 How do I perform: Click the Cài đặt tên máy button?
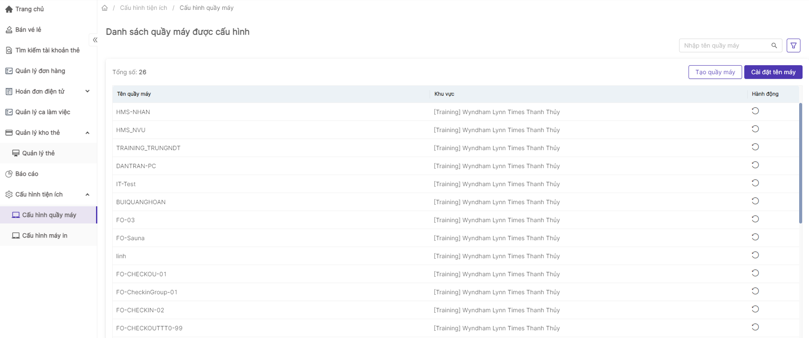(773, 72)
